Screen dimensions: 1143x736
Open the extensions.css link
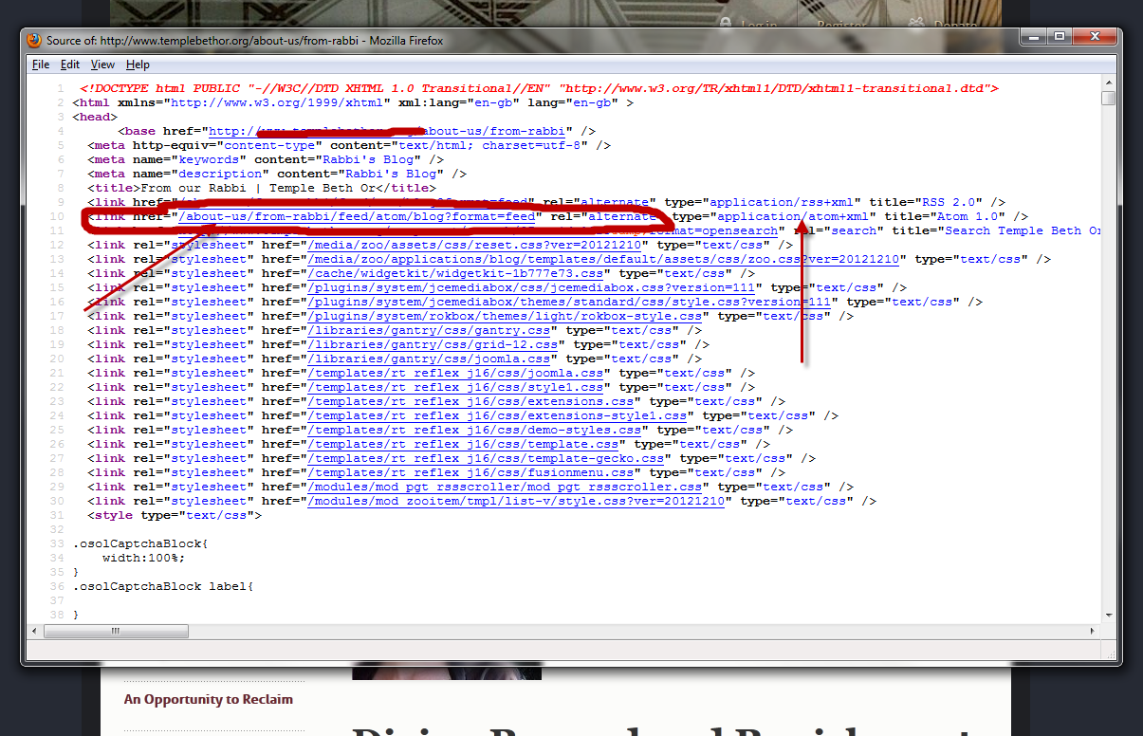click(x=471, y=401)
